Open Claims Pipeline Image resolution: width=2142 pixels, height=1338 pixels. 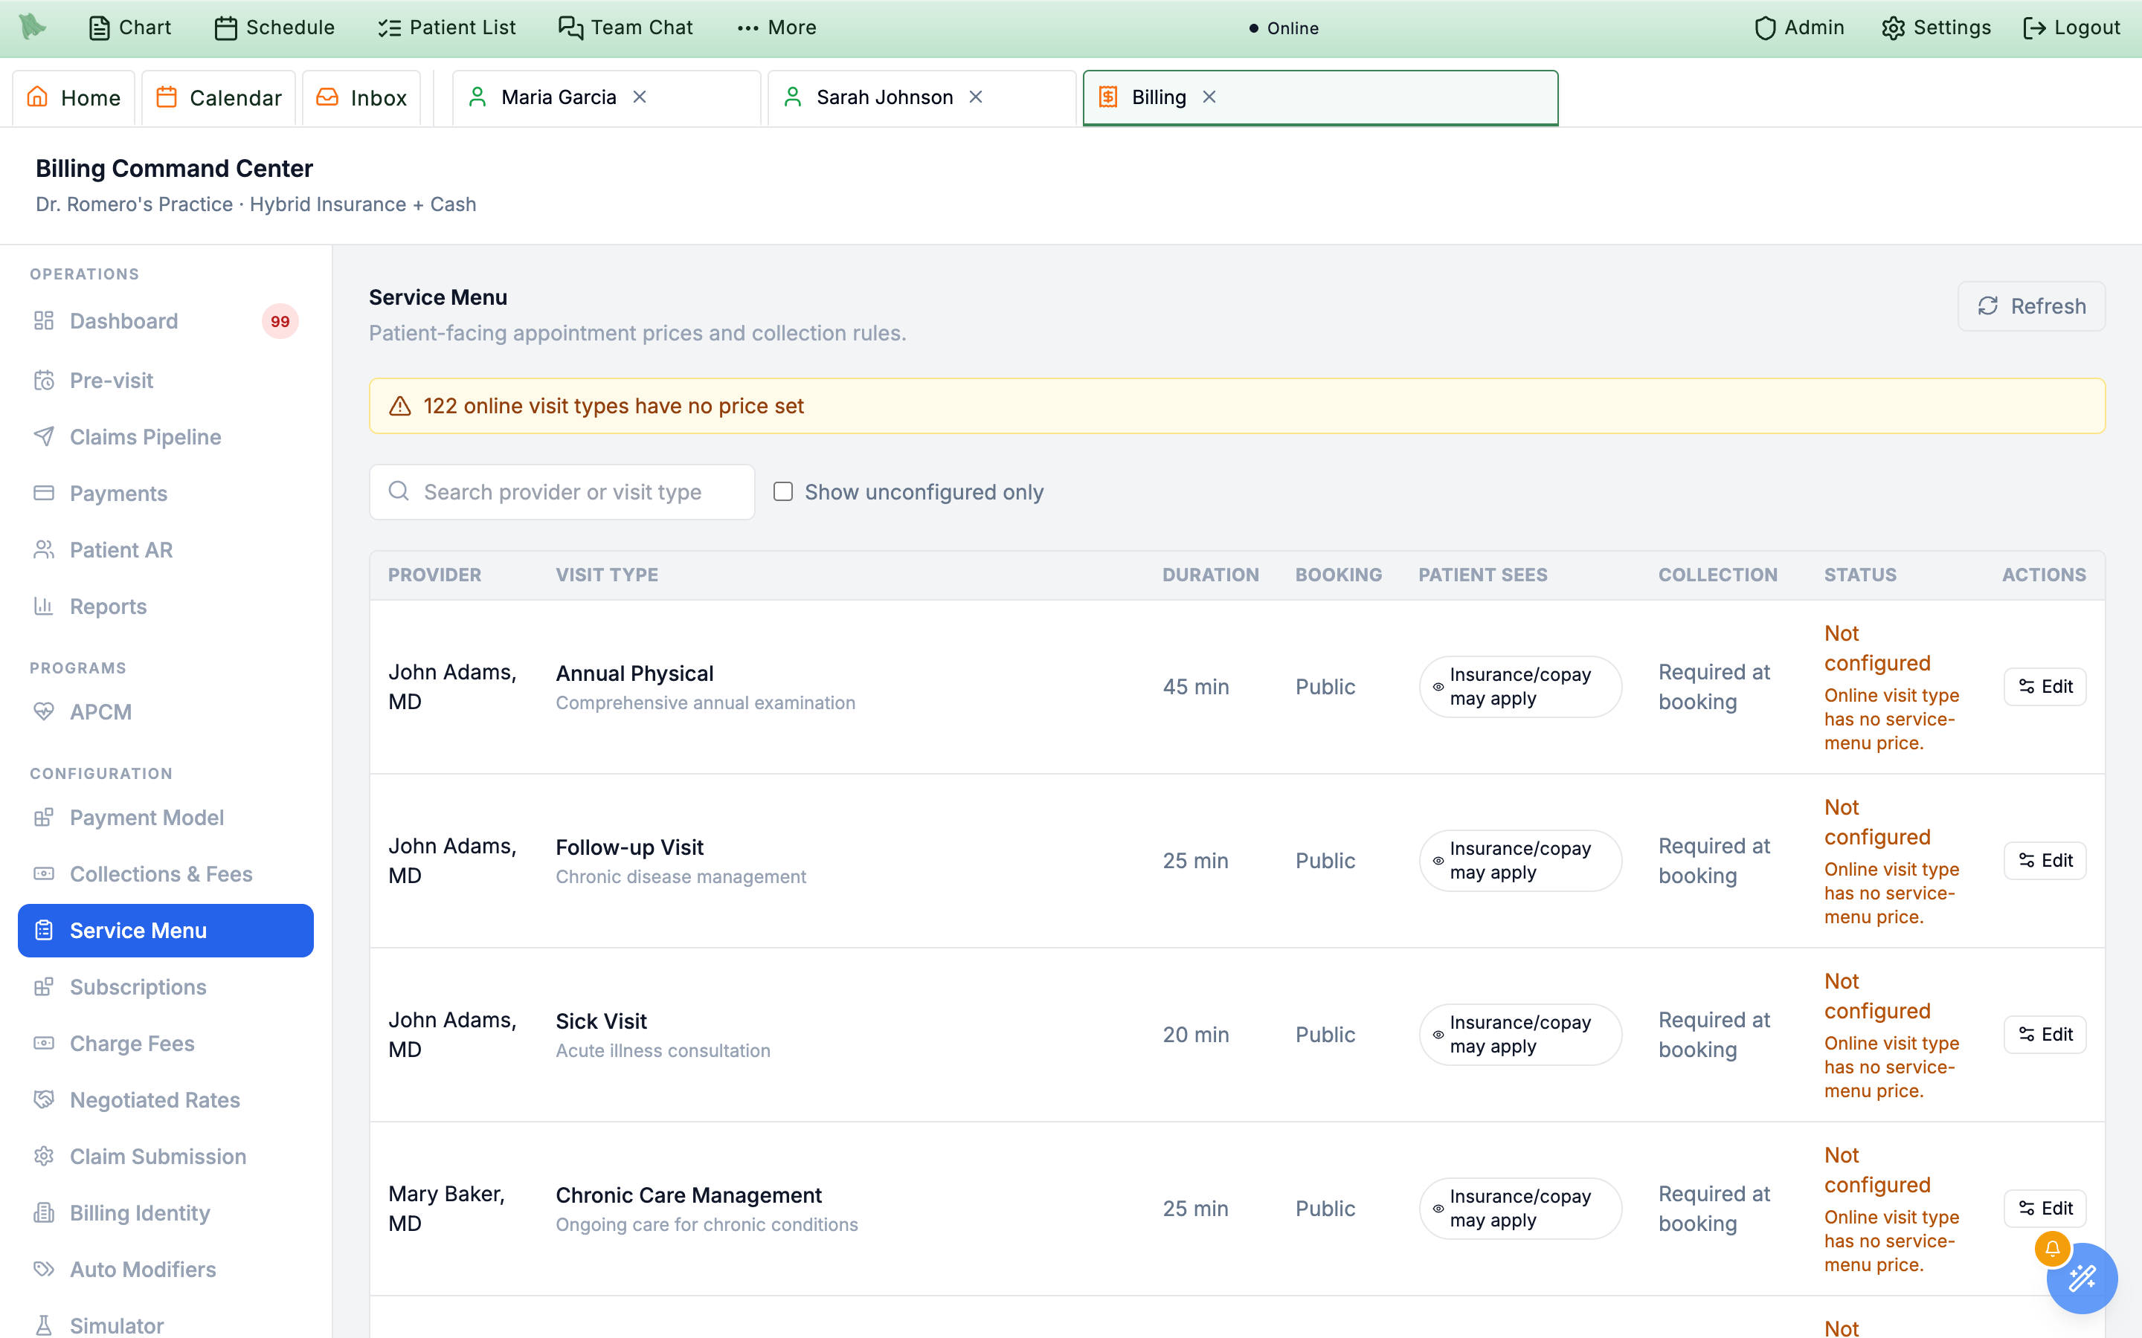pos(166,437)
